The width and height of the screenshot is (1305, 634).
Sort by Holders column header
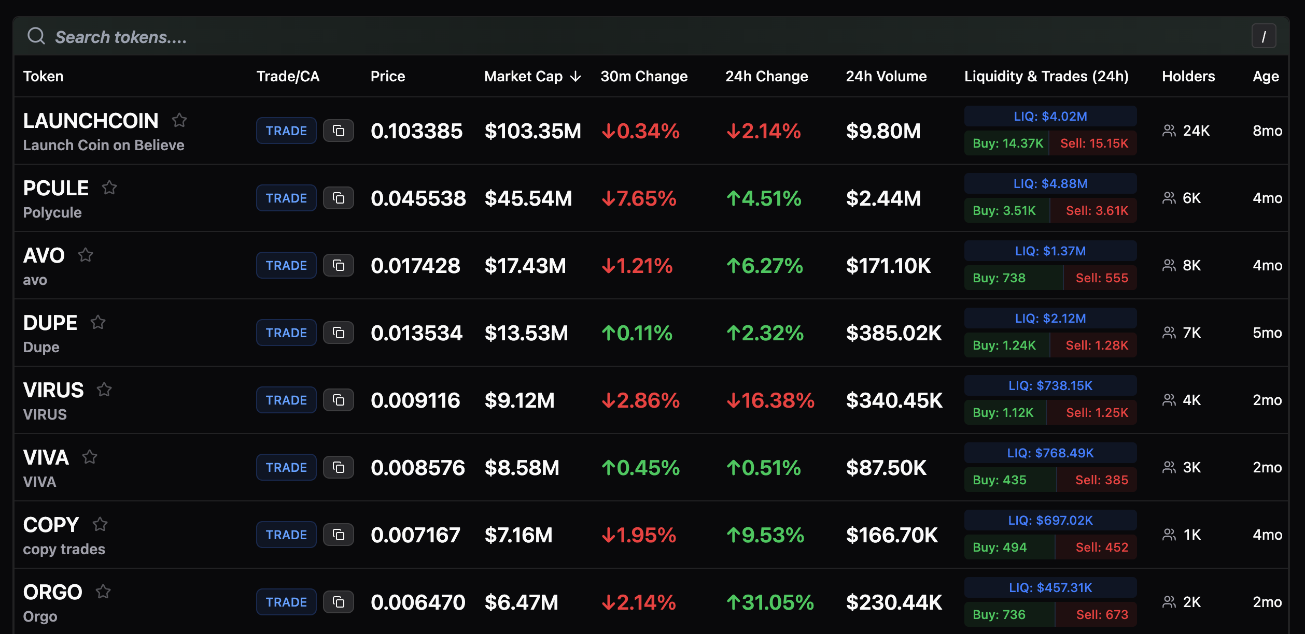[x=1188, y=77]
